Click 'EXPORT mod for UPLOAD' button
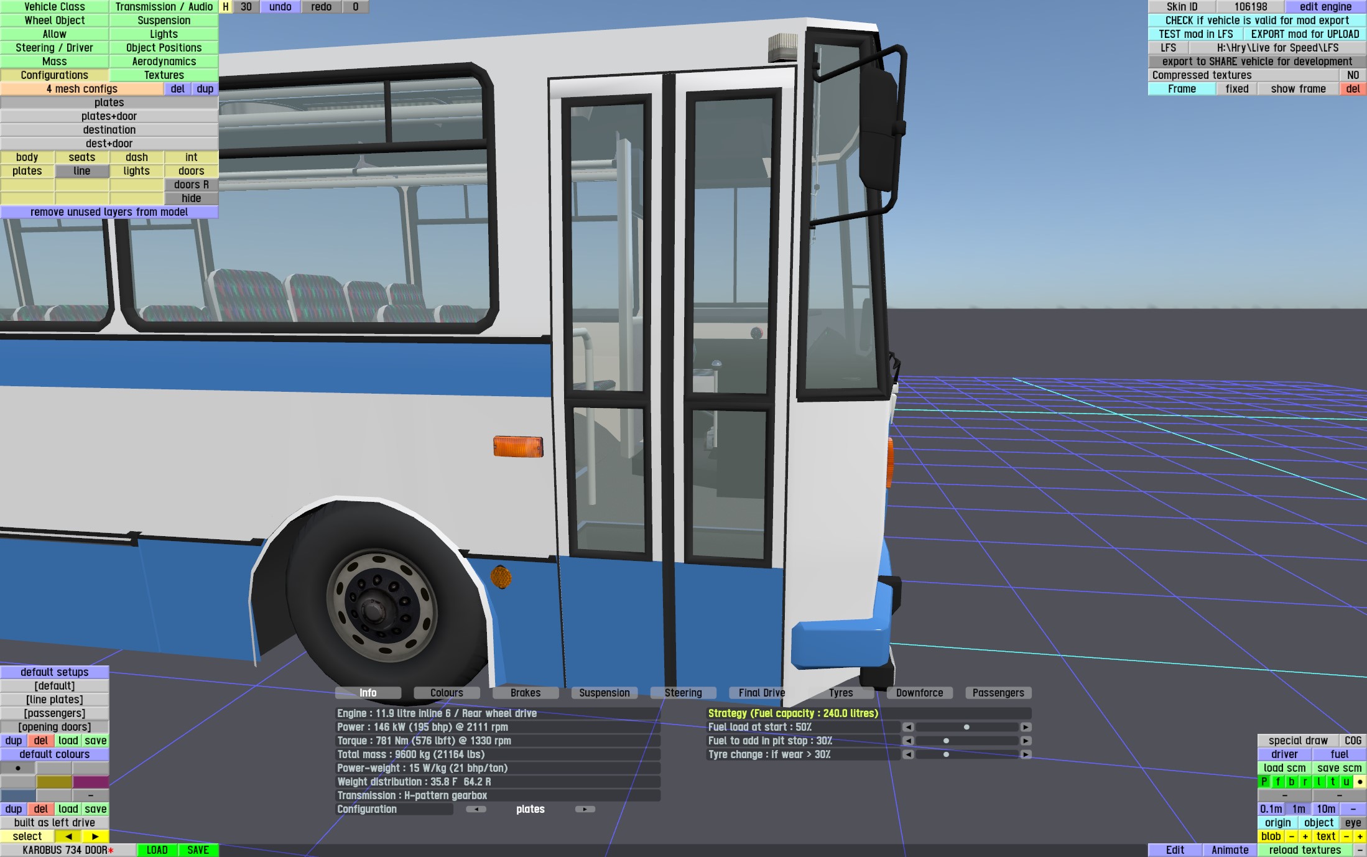 click(x=1305, y=34)
